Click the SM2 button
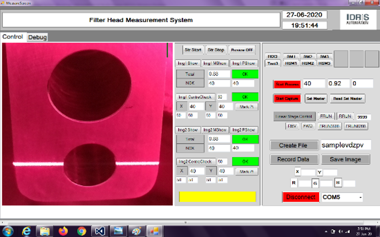The image size is (380, 237). point(308,56)
